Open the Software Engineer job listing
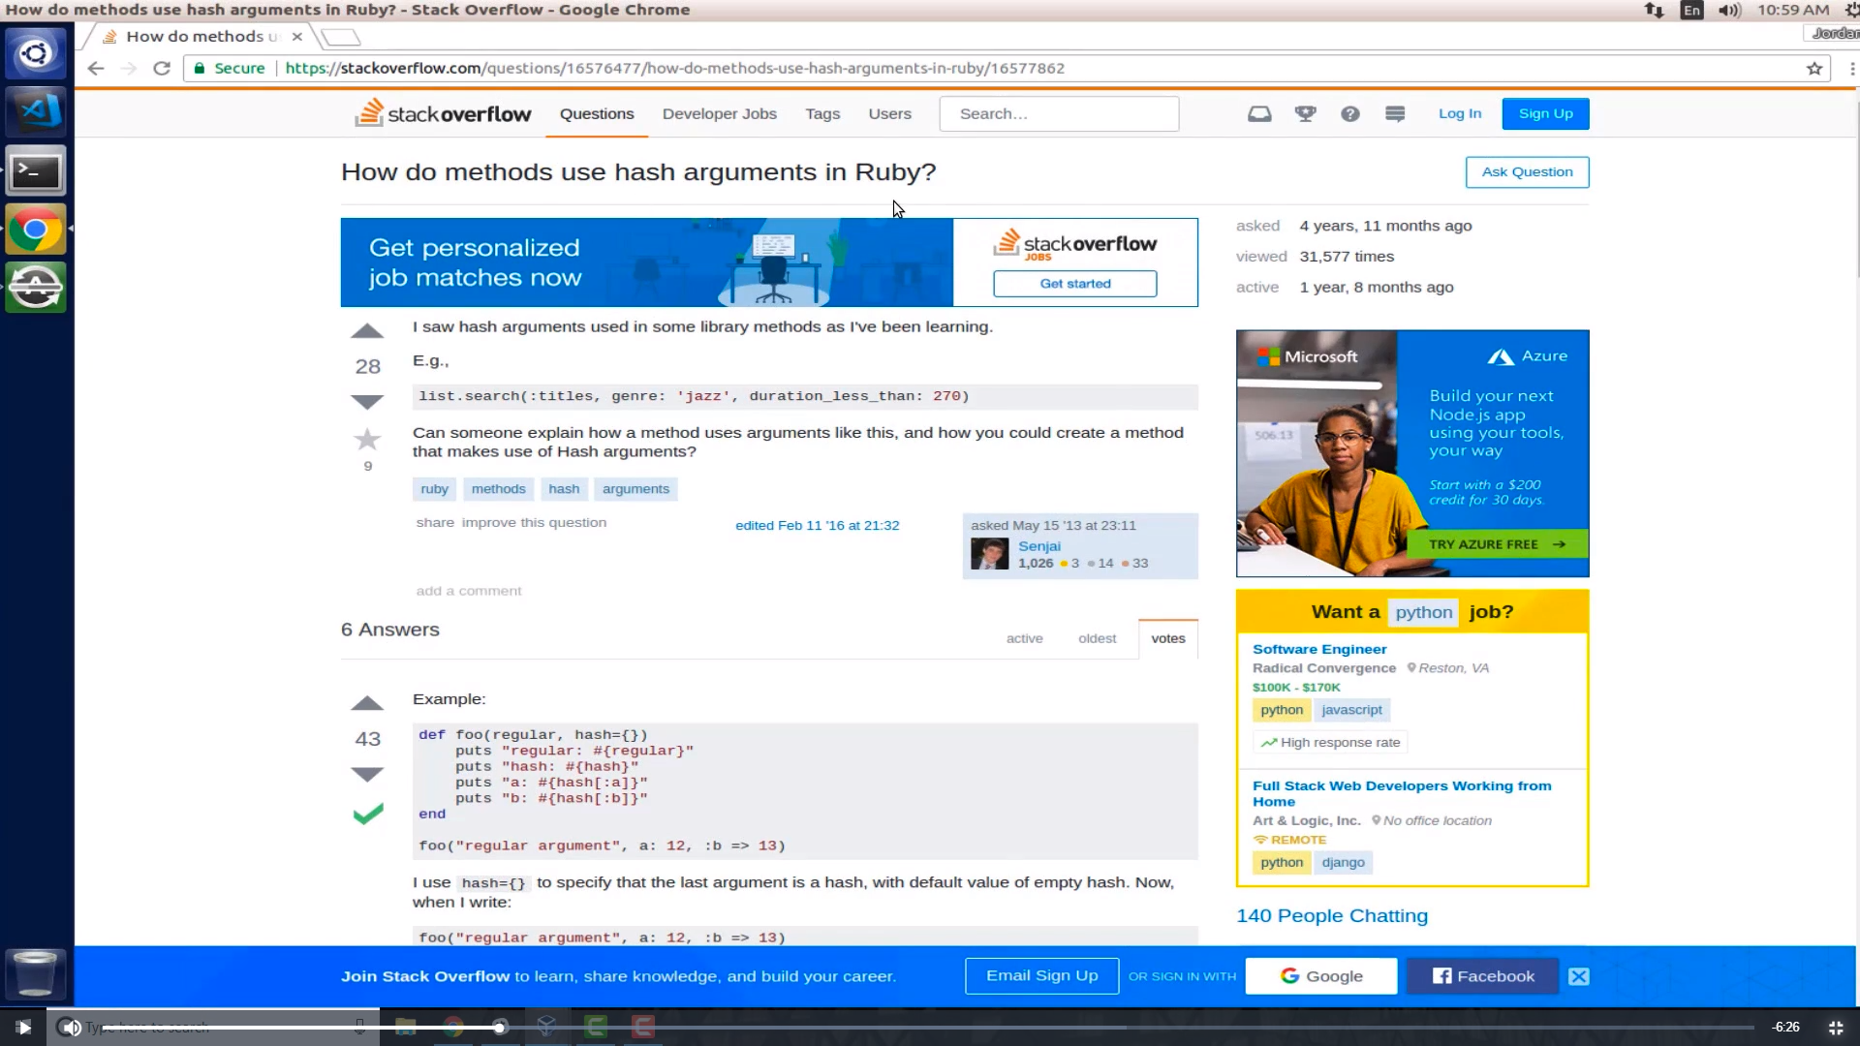Image resolution: width=1860 pixels, height=1046 pixels. coord(1319,649)
